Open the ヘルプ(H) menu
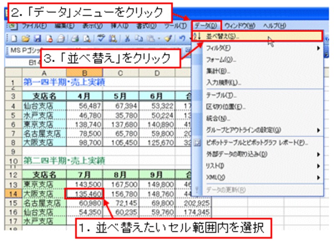This screenshot has width=334, height=242. [x=274, y=26]
